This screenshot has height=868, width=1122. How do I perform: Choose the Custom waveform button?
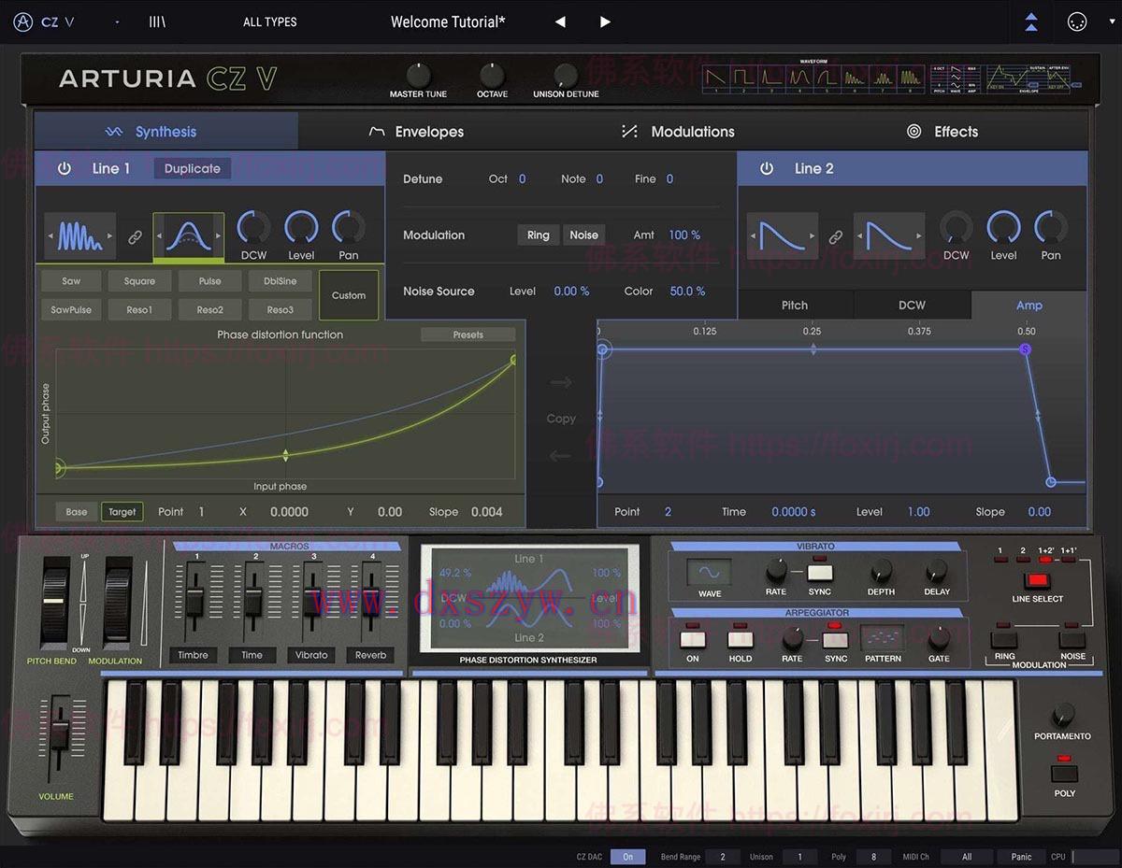349,295
